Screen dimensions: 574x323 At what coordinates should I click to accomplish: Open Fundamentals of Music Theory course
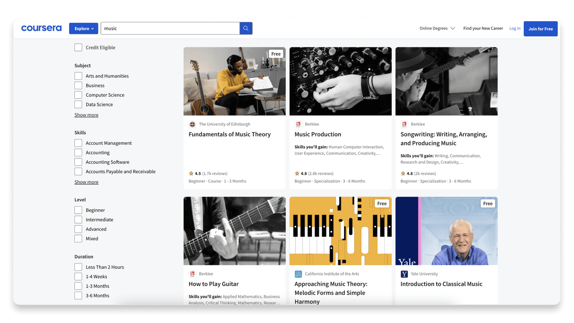pos(230,134)
